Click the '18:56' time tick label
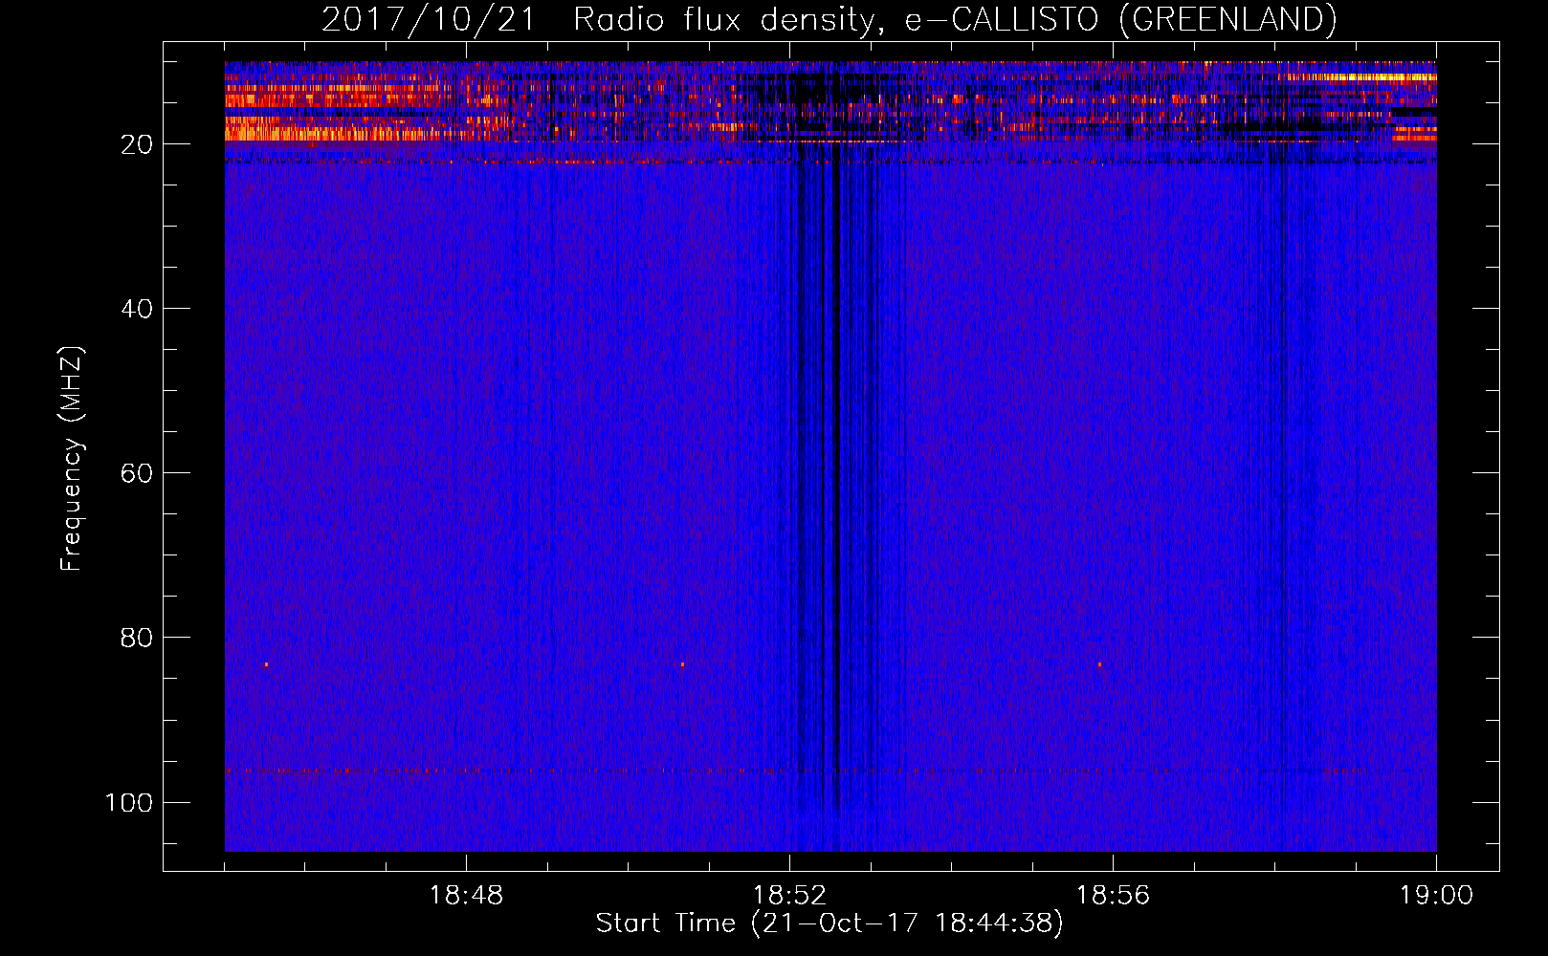The height and width of the screenshot is (956, 1548). point(1113,896)
